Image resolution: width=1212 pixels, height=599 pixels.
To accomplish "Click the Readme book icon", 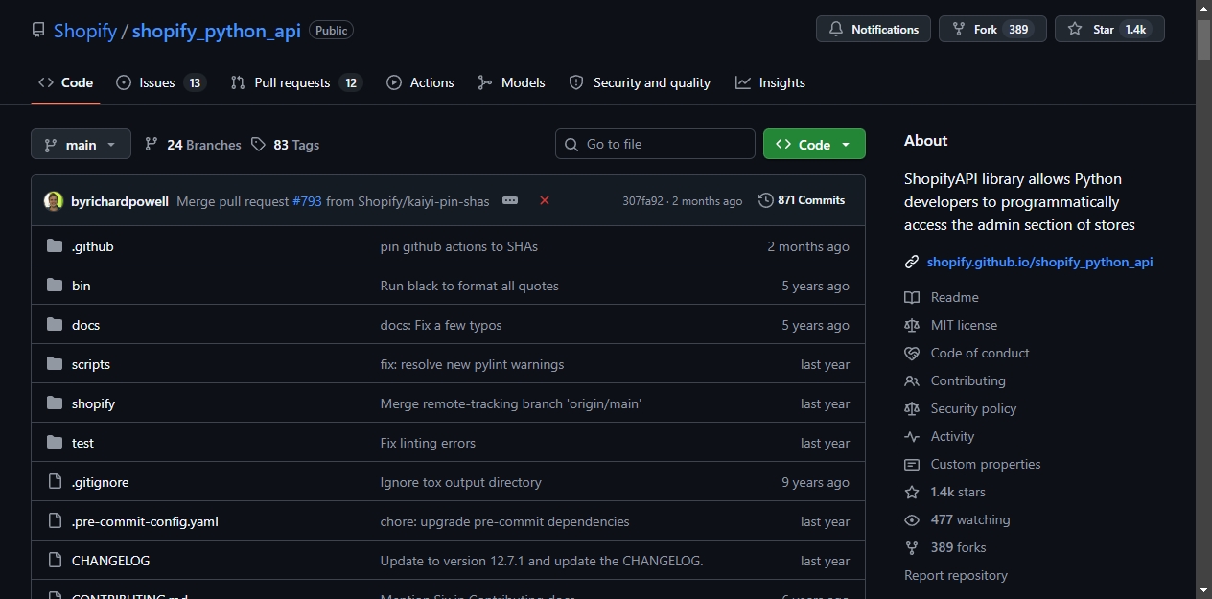I will 912,297.
